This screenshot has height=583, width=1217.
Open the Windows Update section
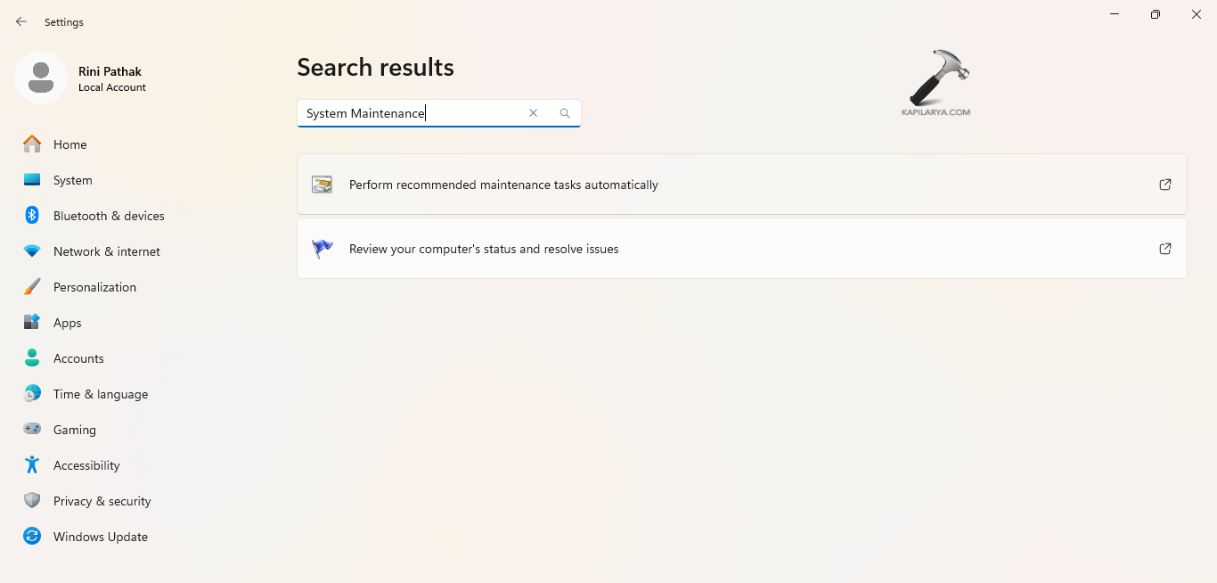click(x=100, y=537)
